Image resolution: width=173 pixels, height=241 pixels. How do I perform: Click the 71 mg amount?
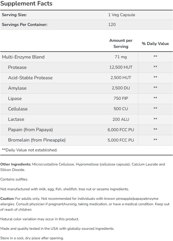(x=121, y=57)
